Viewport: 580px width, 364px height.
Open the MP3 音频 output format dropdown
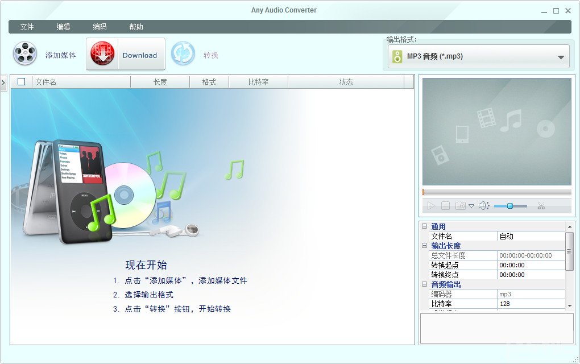(478, 56)
